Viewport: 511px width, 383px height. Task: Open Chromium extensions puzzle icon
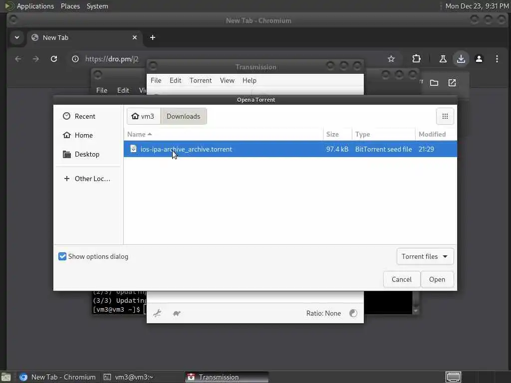[x=416, y=59]
